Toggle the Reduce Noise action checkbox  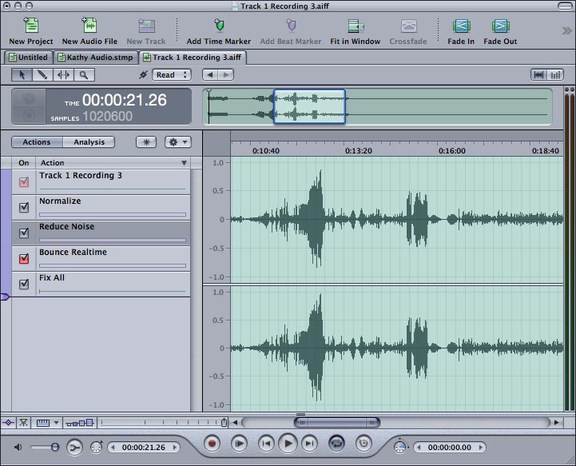(x=24, y=233)
